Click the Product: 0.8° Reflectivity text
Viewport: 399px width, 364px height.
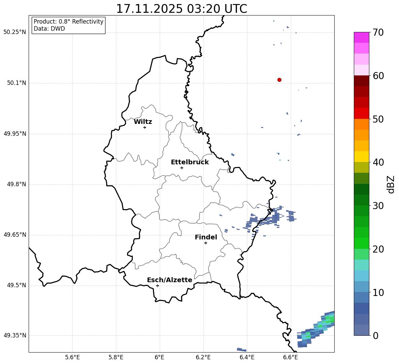pyautogui.click(x=68, y=21)
